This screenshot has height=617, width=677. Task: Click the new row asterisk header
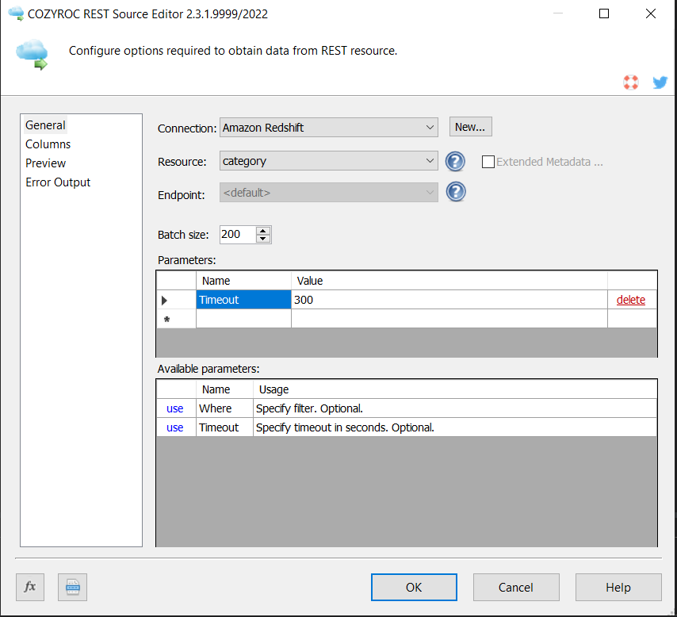[176, 319]
